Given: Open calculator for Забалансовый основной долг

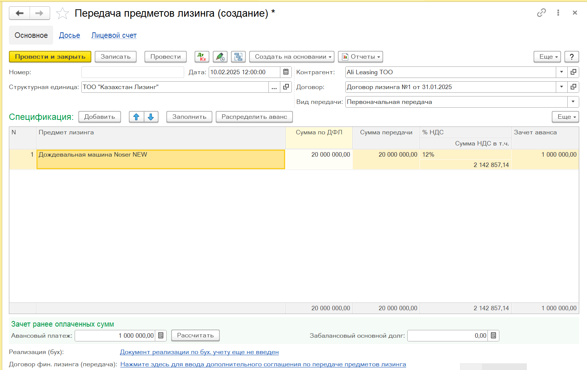Looking at the screenshot, I should click(493, 335).
